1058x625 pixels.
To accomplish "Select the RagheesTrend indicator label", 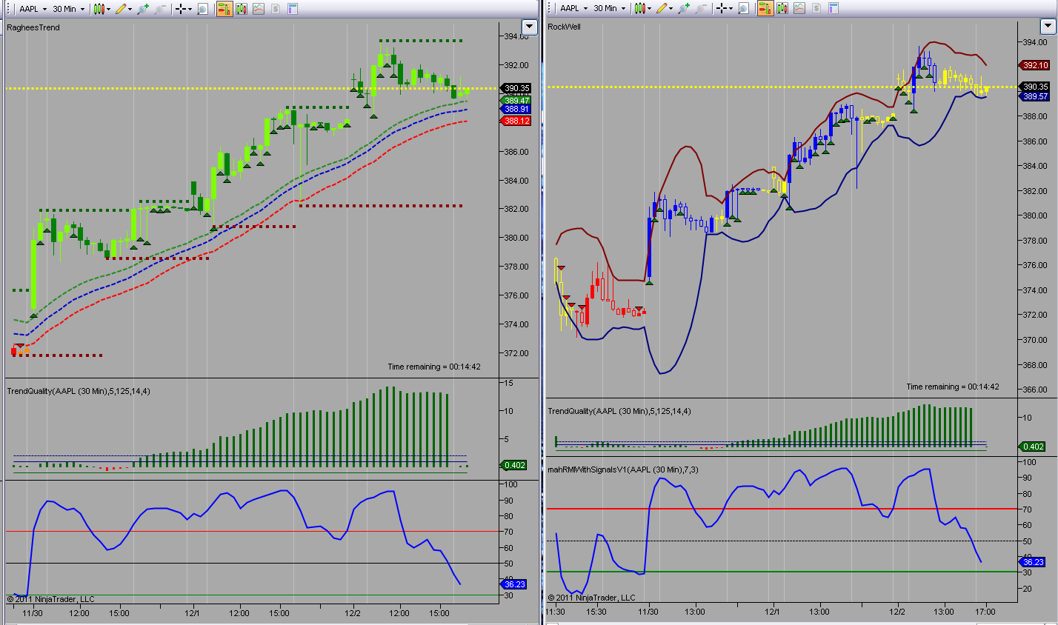I will [33, 27].
